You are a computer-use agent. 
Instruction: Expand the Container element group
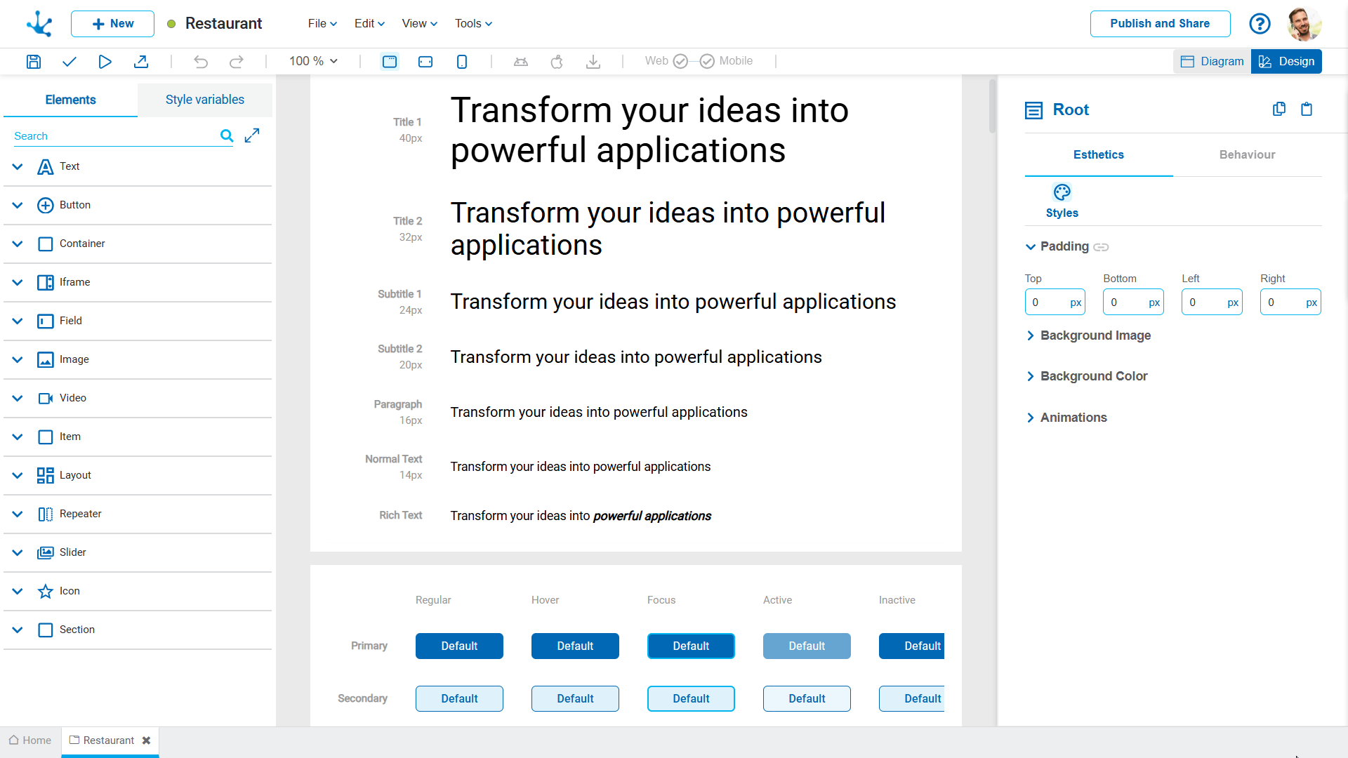pos(18,244)
